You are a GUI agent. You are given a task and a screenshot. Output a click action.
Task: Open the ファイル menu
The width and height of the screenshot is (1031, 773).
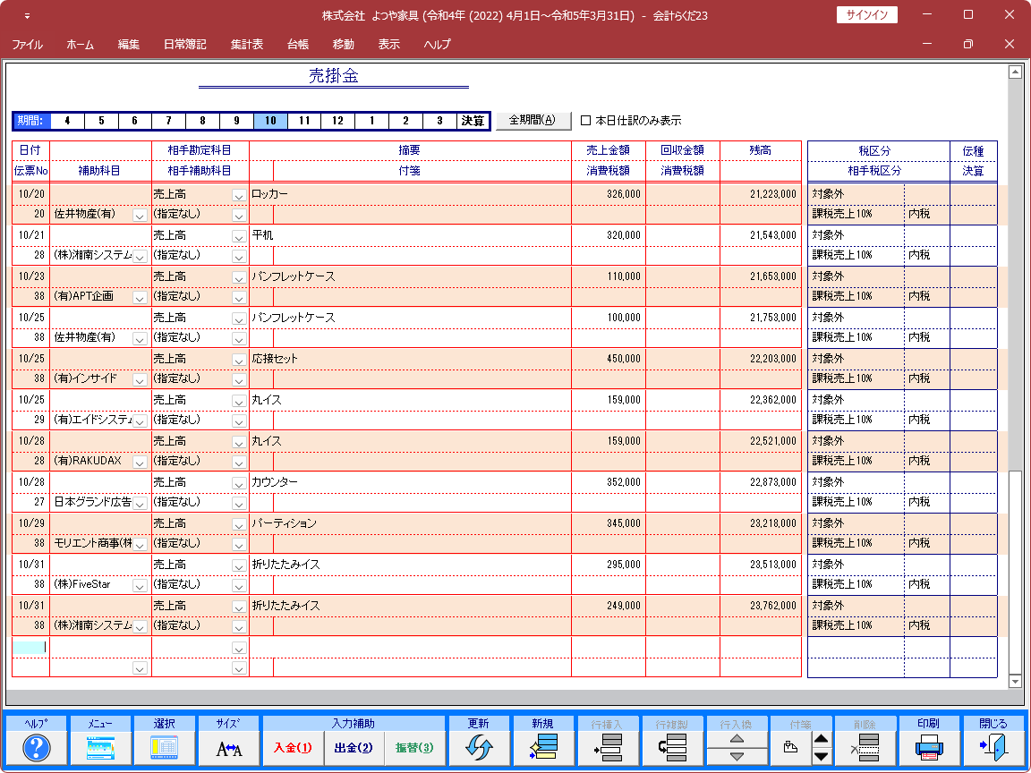tap(28, 45)
